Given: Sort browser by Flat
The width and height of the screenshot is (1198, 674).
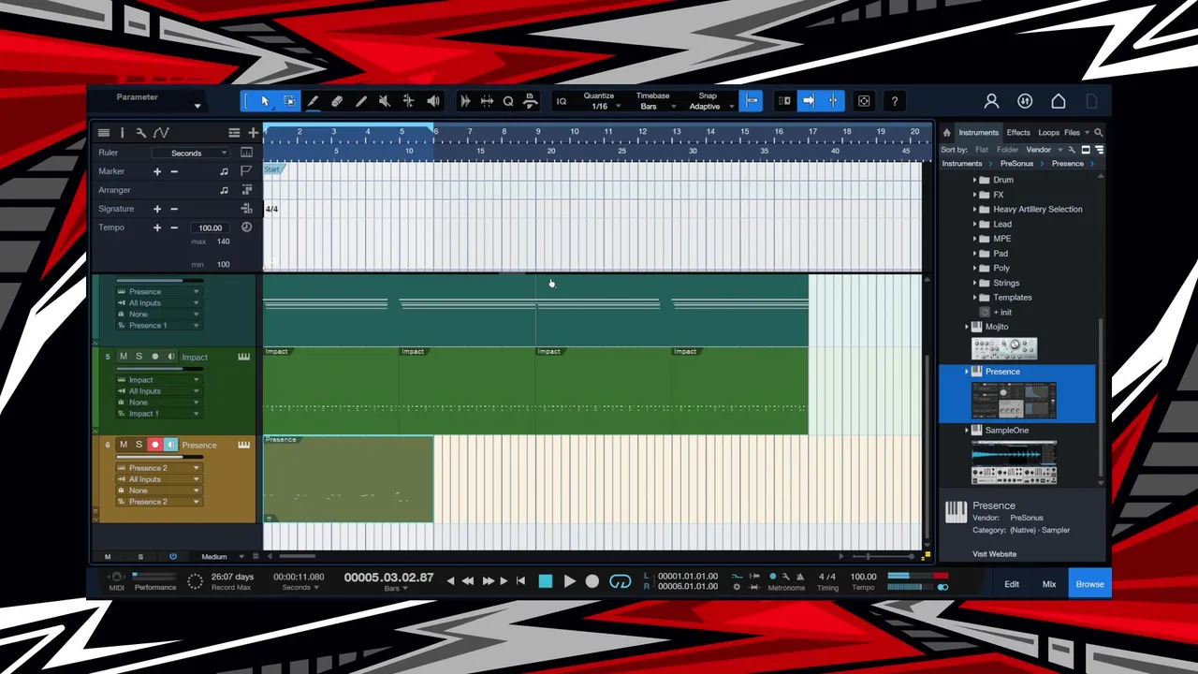Looking at the screenshot, I should point(982,150).
